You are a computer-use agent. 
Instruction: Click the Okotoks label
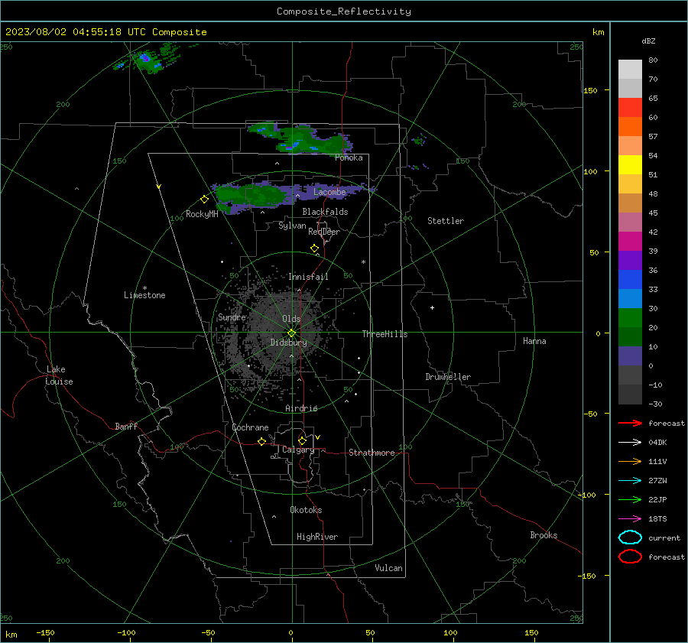(306, 510)
